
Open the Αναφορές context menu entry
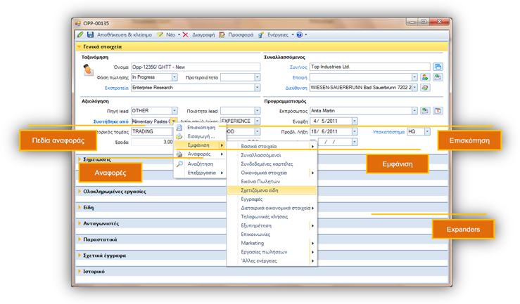point(200,154)
